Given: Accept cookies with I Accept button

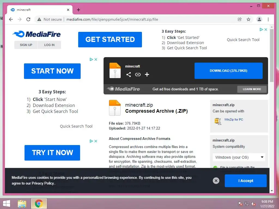Looking at the screenshot, I should click(x=246, y=181).
